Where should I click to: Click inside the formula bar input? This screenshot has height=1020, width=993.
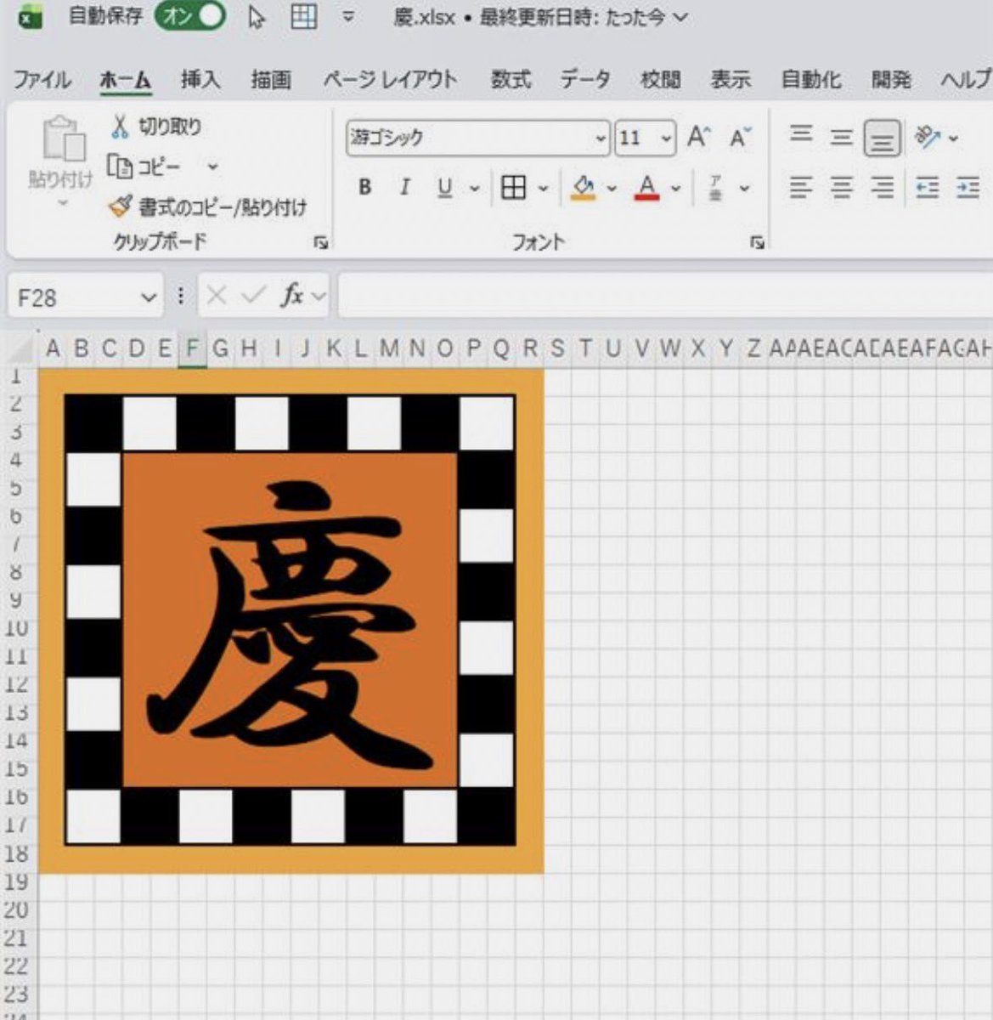click(665, 295)
